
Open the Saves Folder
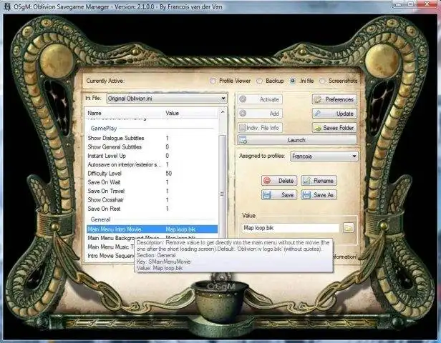(334, 128)
